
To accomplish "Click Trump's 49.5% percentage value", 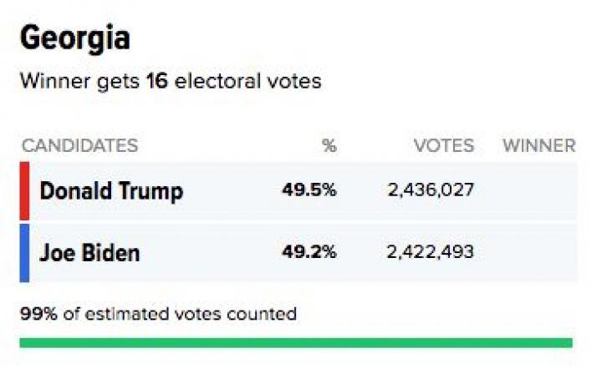I will [309, 190].
